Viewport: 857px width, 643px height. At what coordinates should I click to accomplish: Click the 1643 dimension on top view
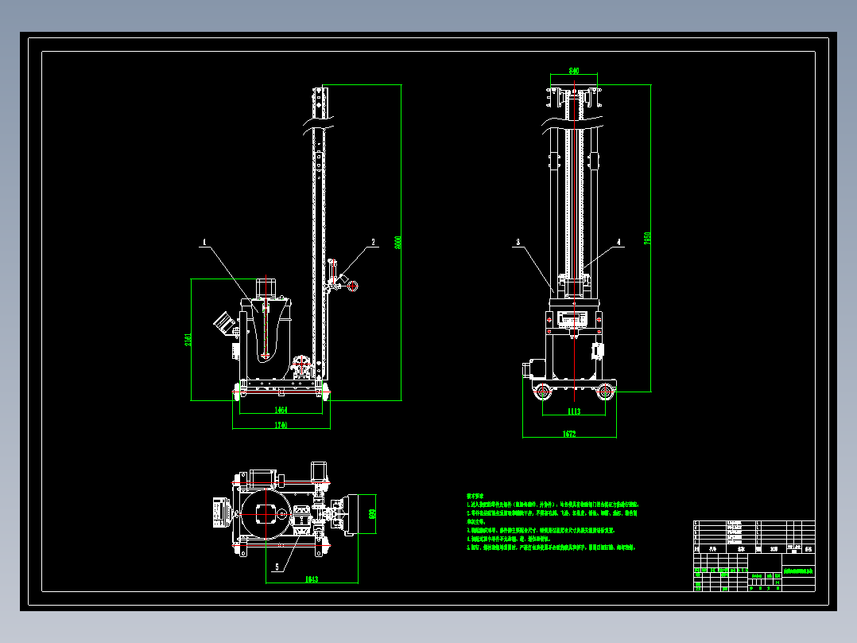[312, 579]
